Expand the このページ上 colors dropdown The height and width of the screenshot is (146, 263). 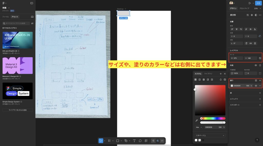tap(210, 135)
